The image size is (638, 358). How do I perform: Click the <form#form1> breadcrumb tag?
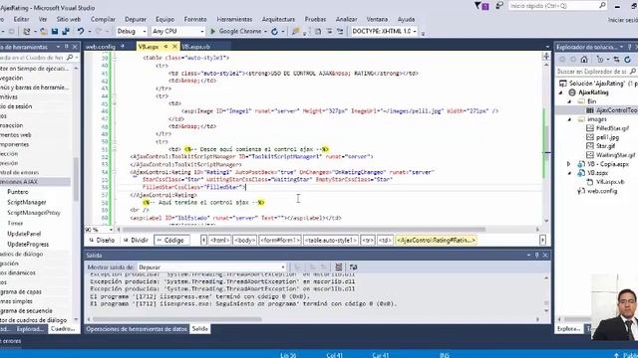pyautogui.click(x=280, y=241)
